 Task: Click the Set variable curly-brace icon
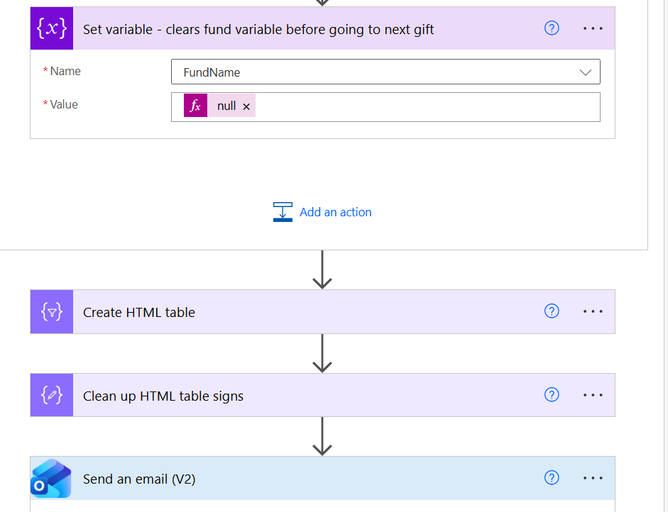click(x=52, y=28)
